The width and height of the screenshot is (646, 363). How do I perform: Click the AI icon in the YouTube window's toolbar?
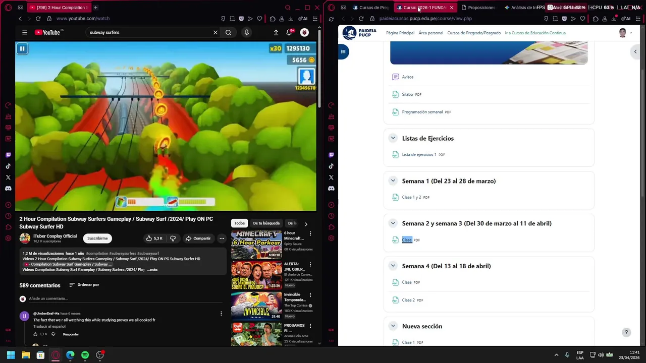tap(303, 19)
